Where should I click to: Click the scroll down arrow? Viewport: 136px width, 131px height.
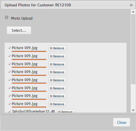(x=133, y=110)
